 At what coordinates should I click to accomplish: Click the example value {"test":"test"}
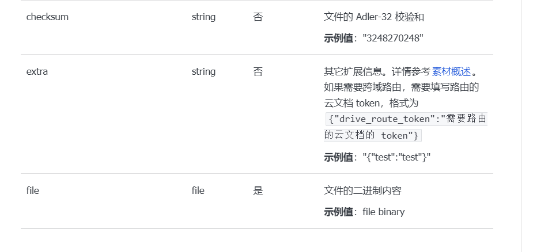[x=399, y=157]
